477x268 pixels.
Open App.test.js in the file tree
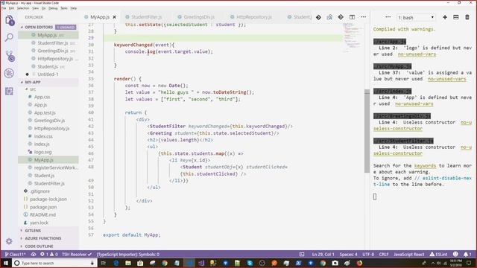pos(45,112)
